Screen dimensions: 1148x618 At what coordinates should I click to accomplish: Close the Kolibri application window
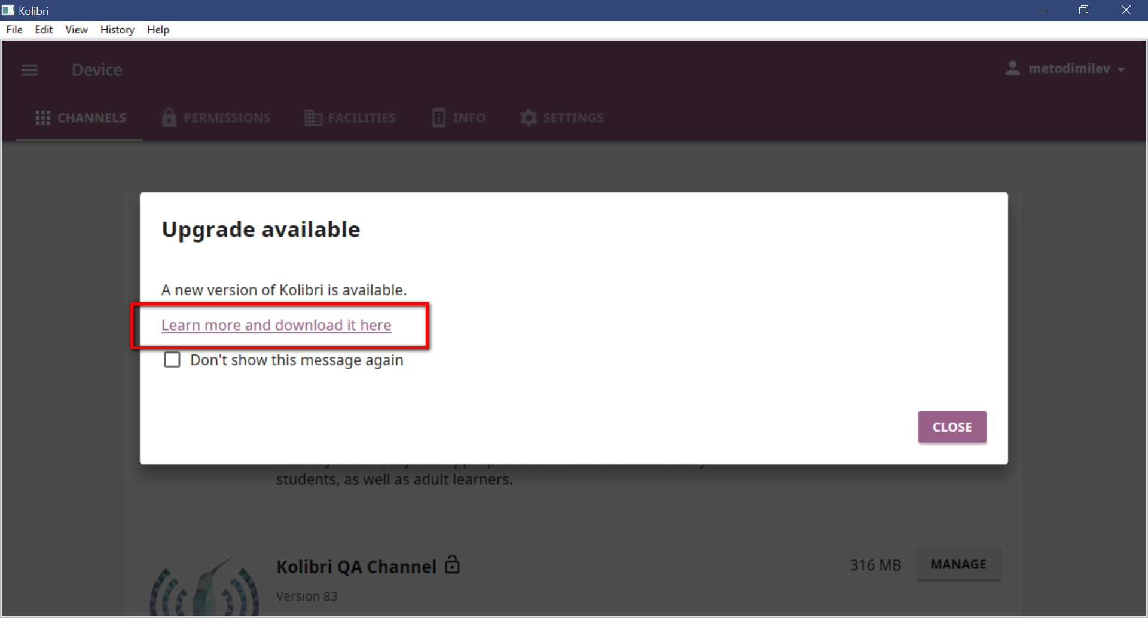click(1126, 10)
